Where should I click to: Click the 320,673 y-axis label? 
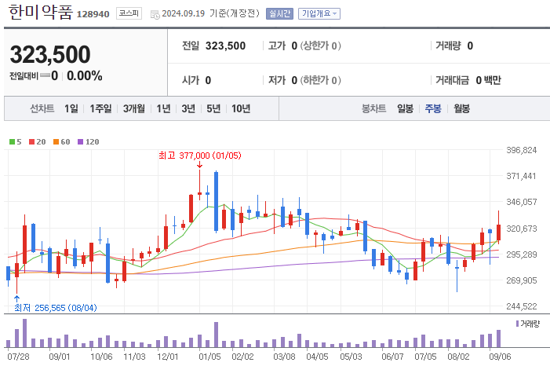pyautogui.click(x=521, y=229)
